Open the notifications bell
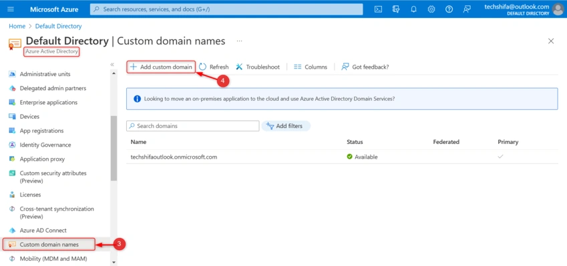567x266 pixels. pos(413,9)
